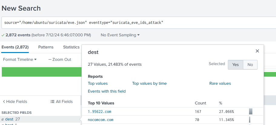276x125 pixels.
Task: Set Selected to Yes
Action: [x=235, y=64]
